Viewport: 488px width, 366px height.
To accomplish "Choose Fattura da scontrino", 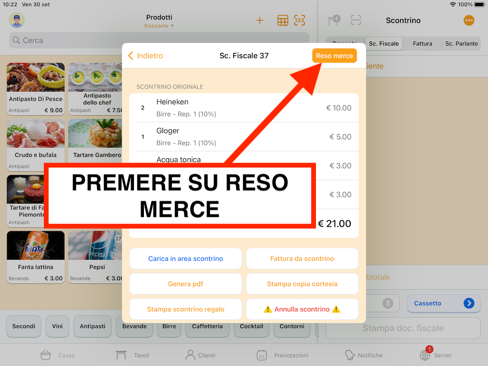I will click(302, 259).
